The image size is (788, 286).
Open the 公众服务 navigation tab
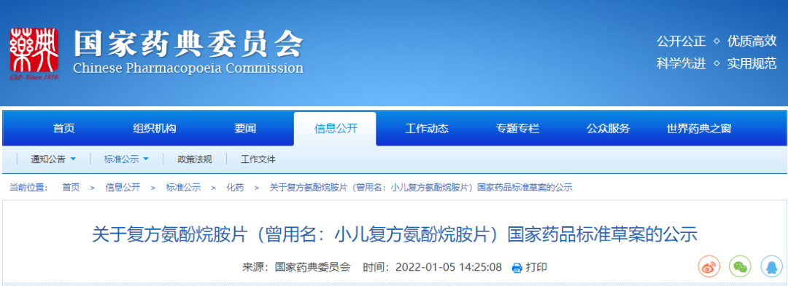608,129
